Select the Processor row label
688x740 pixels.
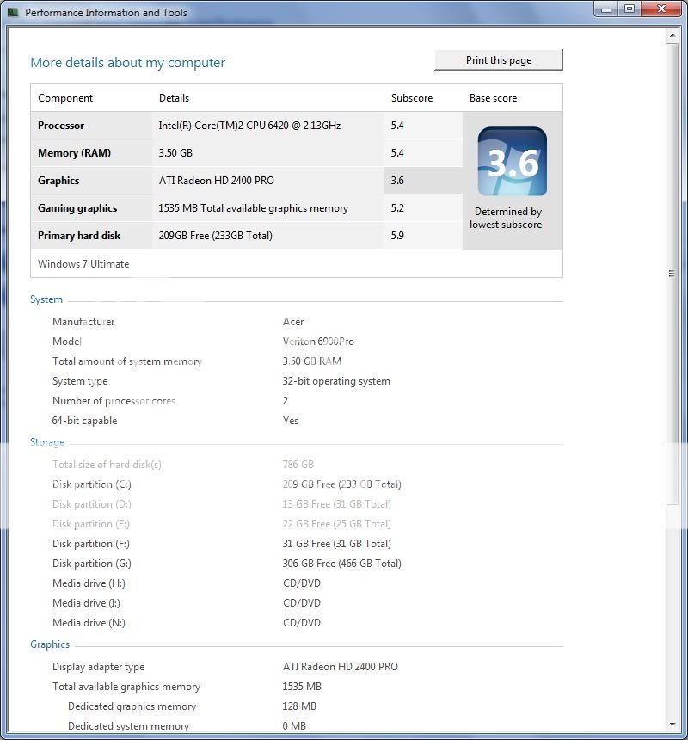pos(61,126)
